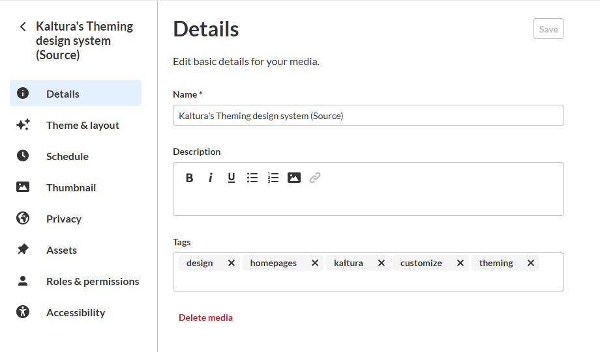Remove the customize tag
The width and height of the screenshot is (600, 352).
point(460,263)
